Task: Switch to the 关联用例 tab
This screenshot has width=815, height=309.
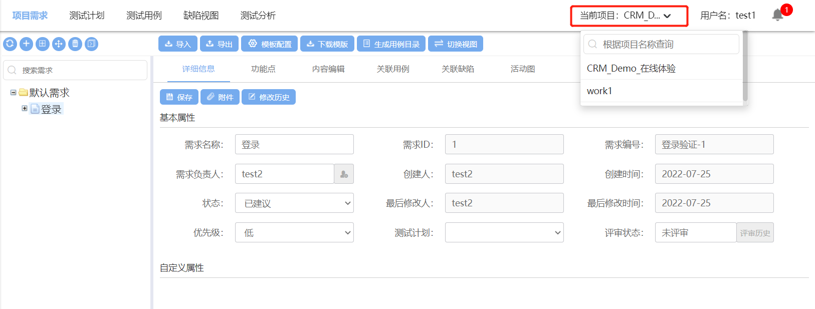Action: (393, 69)
